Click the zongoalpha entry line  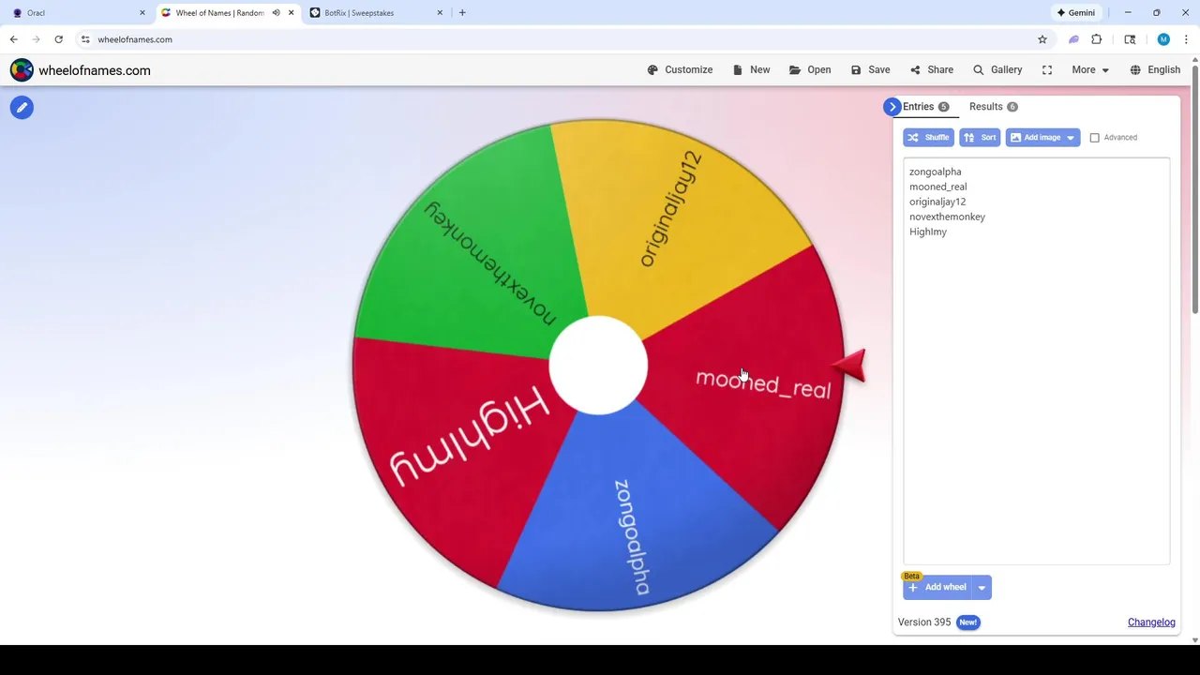tap(935, 172)
